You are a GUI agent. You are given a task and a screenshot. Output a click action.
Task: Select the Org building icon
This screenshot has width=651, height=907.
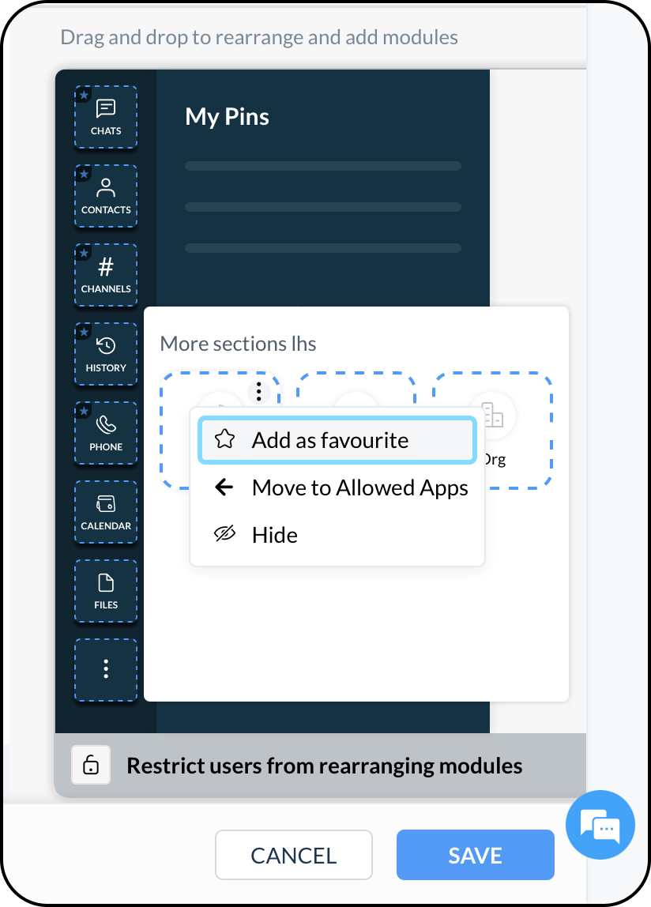tap(492, 414)
